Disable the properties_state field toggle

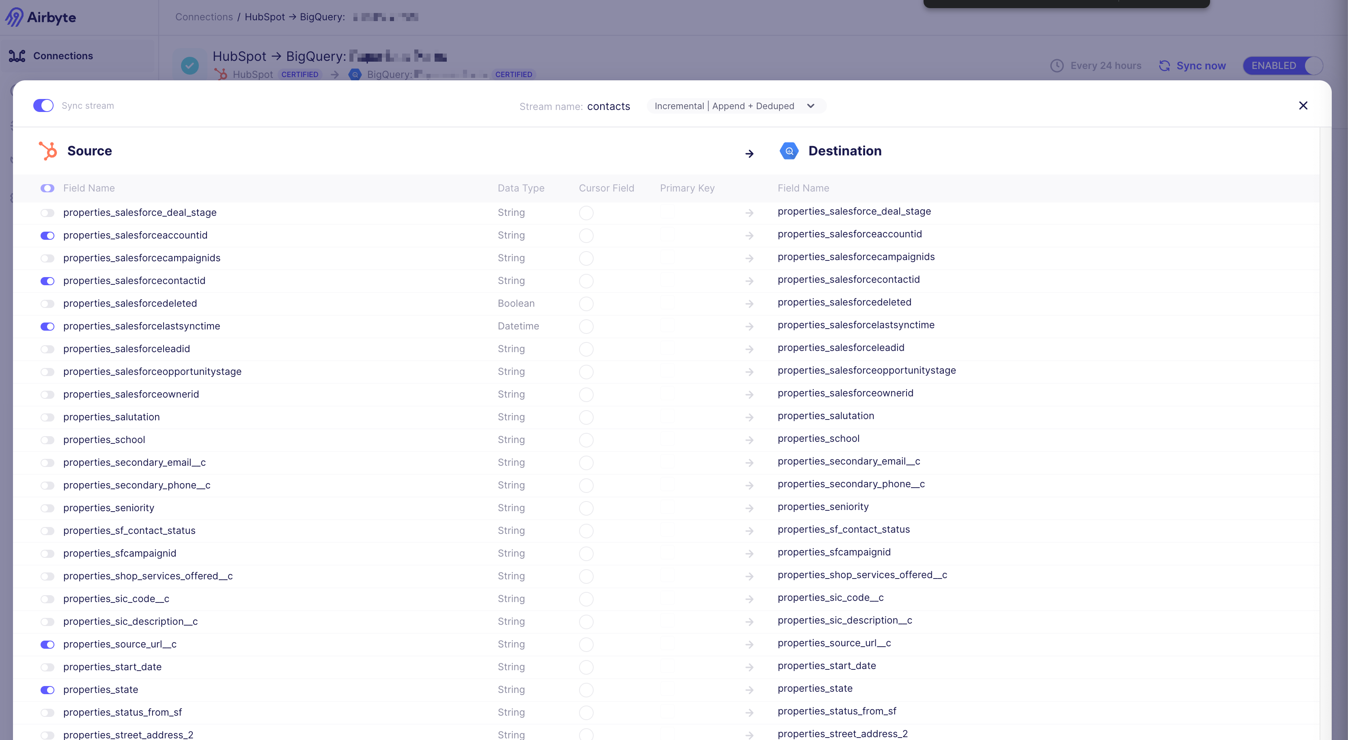(47, 690)
